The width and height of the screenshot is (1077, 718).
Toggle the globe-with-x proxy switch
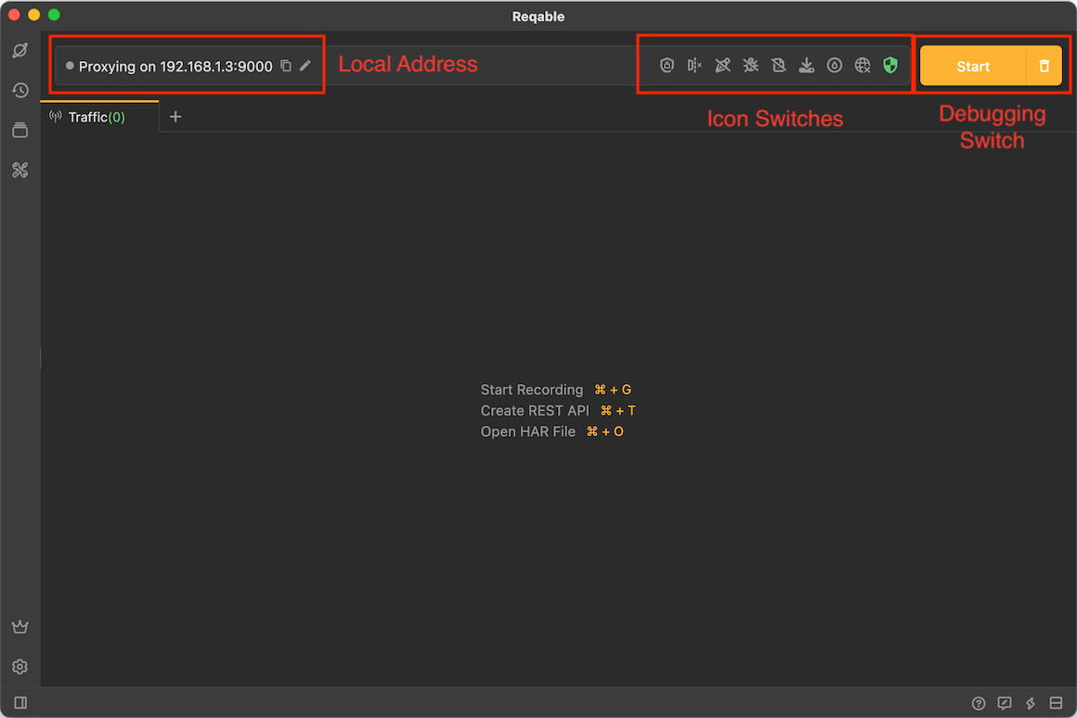point(863,65)
